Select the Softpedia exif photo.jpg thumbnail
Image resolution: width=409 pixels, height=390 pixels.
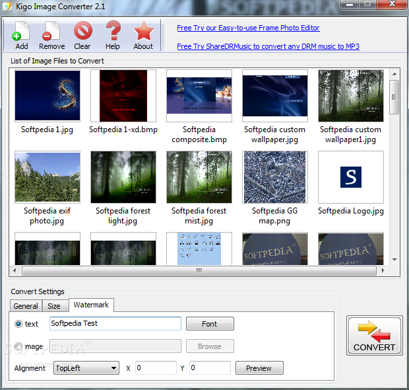pos(47,177)
